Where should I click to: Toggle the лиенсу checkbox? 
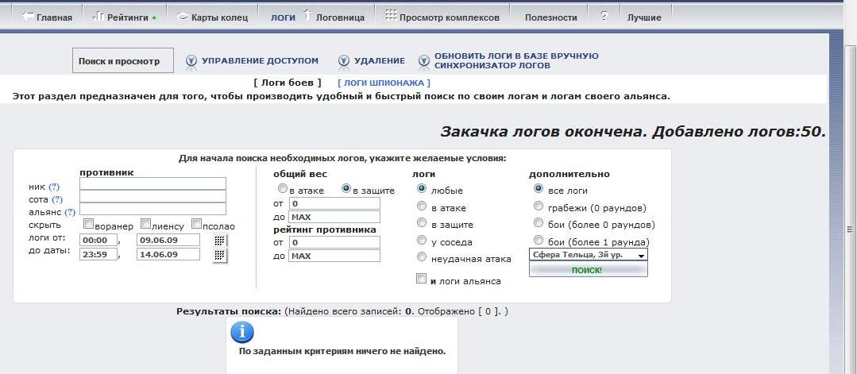pos(146,224)
